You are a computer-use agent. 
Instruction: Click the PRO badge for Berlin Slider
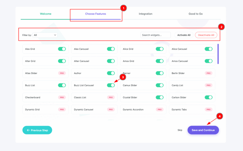point(209,73)
